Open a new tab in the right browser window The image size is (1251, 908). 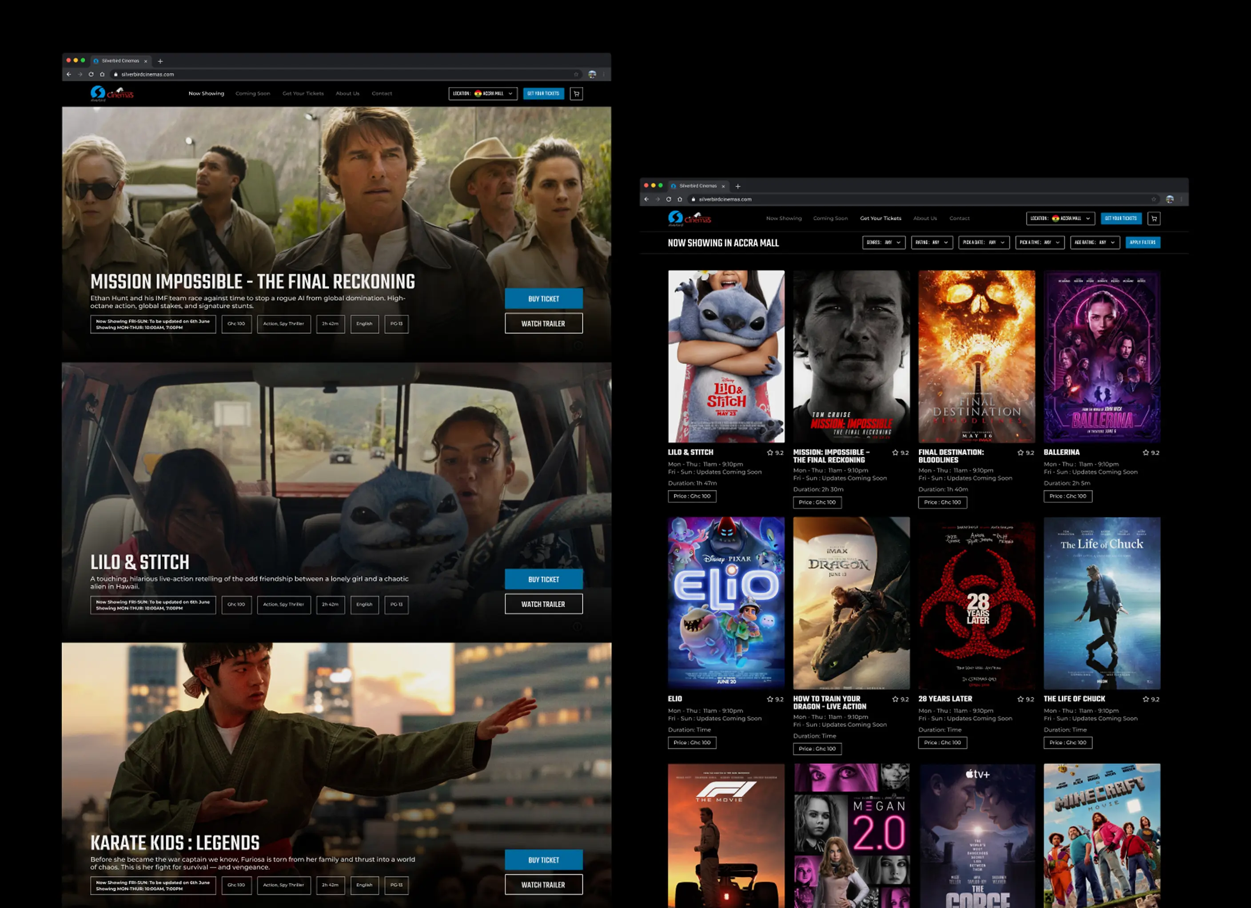(738, 187)
